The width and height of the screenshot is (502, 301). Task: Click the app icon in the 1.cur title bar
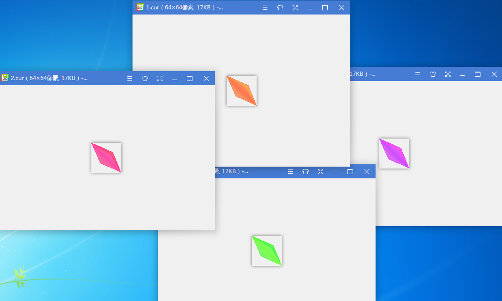tap(140, 7)
